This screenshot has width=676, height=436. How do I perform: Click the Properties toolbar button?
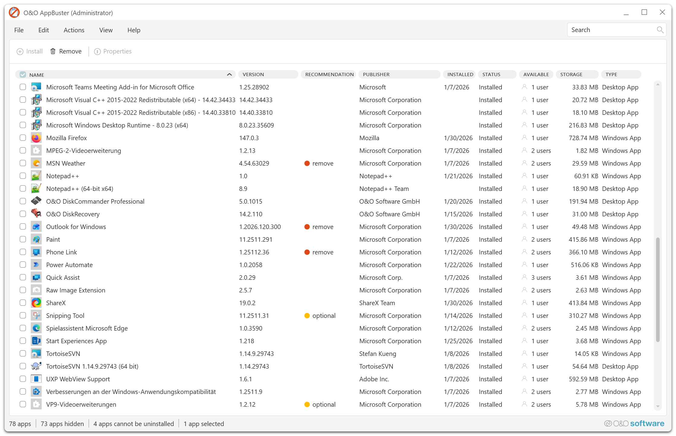coord(113,51)
